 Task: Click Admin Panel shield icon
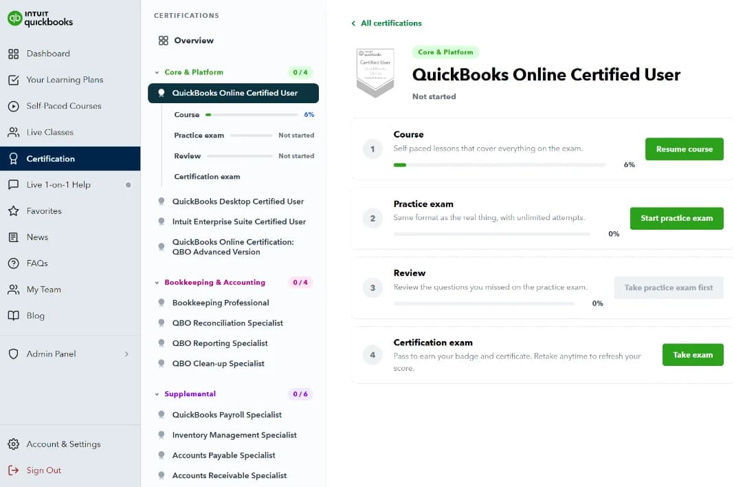14,354
